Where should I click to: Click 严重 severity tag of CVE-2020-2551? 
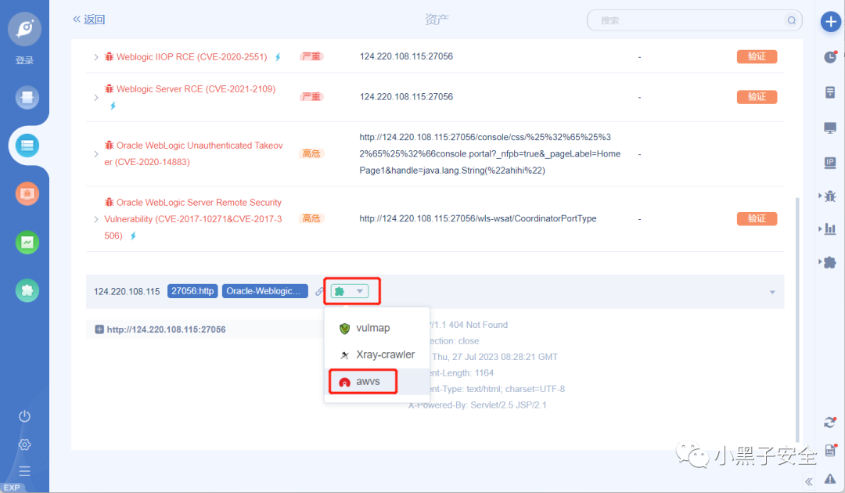(x=311, y=56)
